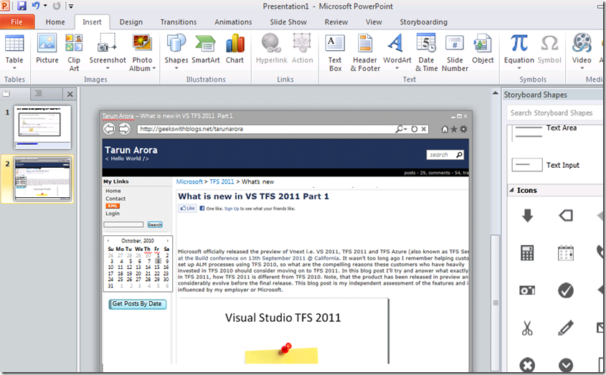Viewport: 606px width, 375px height.
Task: Open the WordArt gallery
Action: [397, 52]
